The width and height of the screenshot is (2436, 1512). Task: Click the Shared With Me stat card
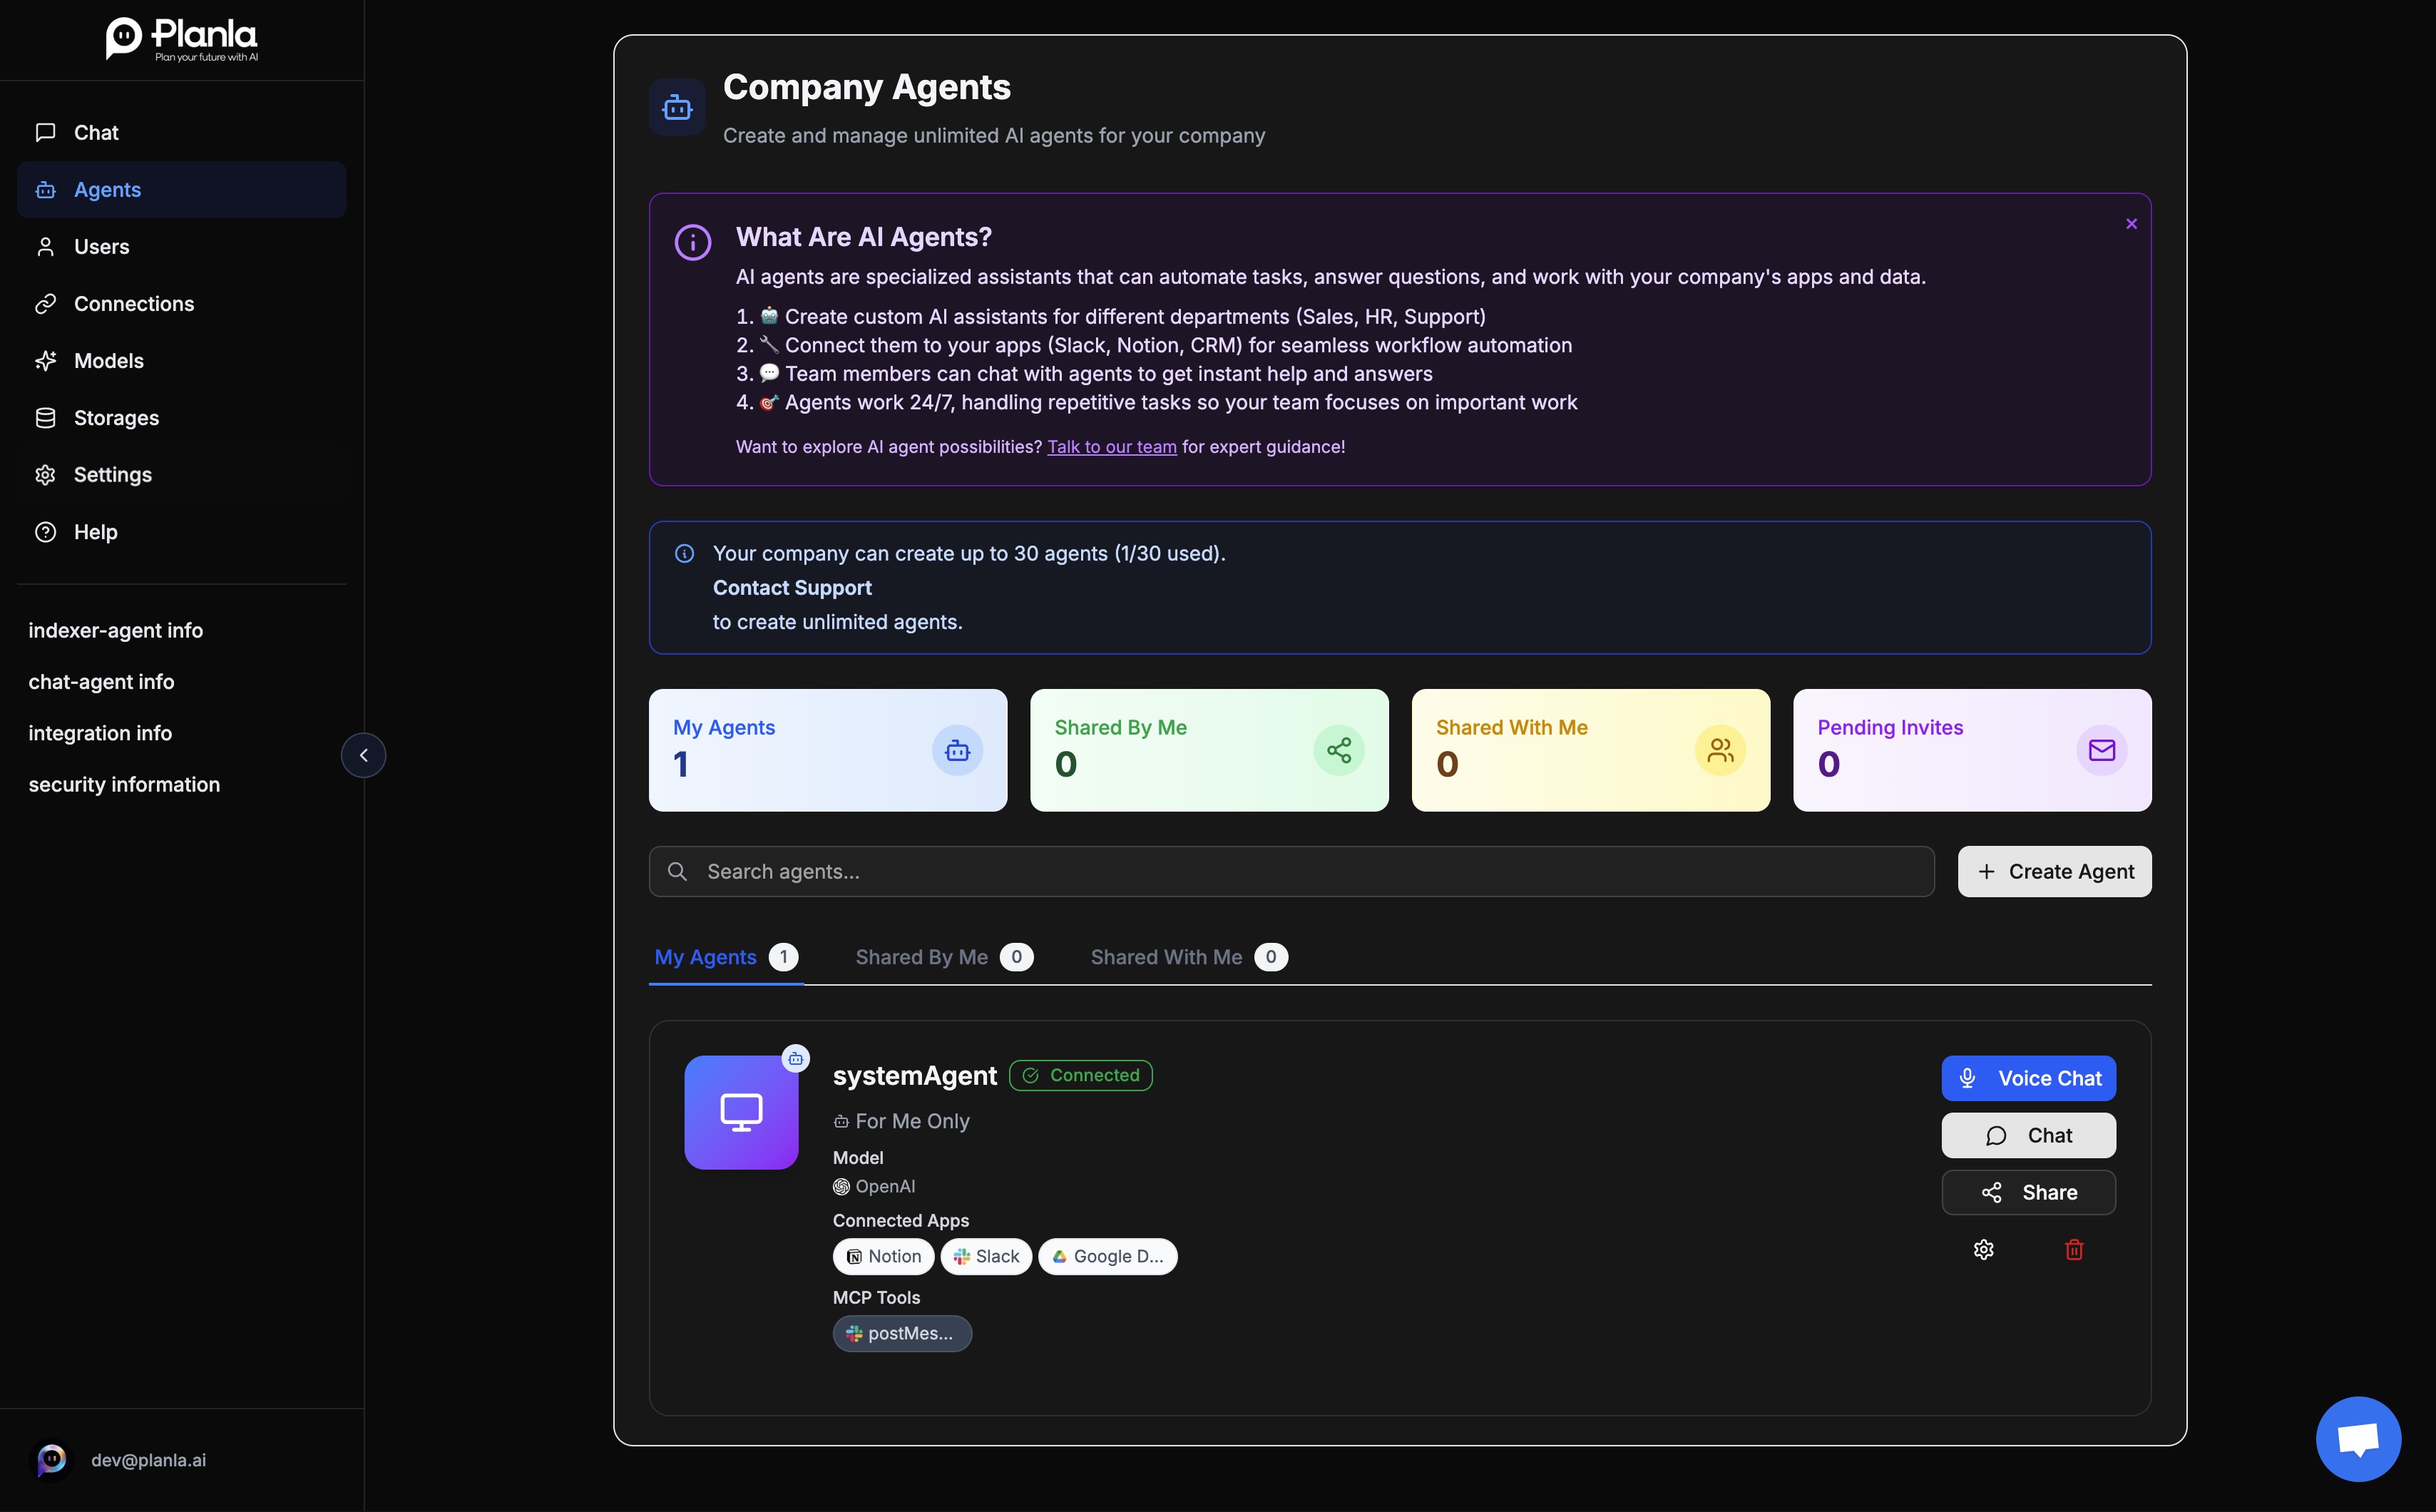pos(1590,750)
